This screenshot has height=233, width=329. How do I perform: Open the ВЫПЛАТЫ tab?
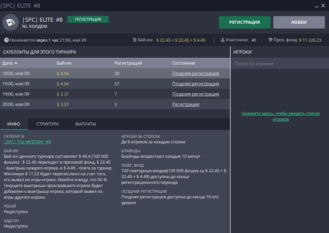[86, 124]
